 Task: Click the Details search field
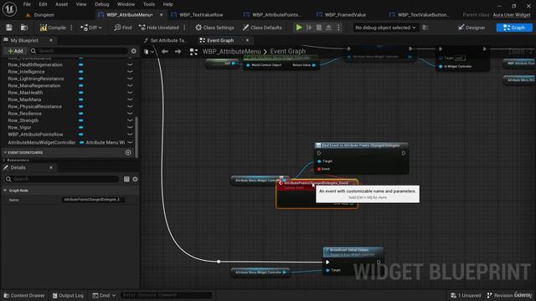61,179
